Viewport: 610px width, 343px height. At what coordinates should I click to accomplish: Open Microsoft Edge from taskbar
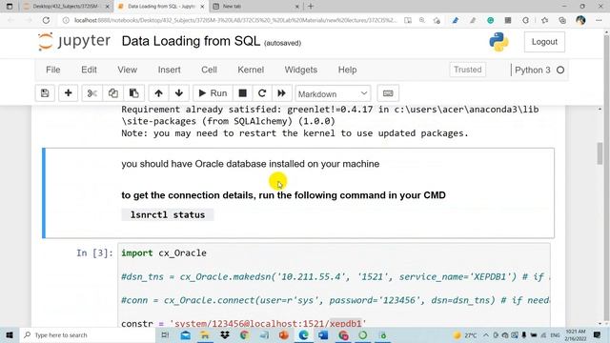pos(303,334)
